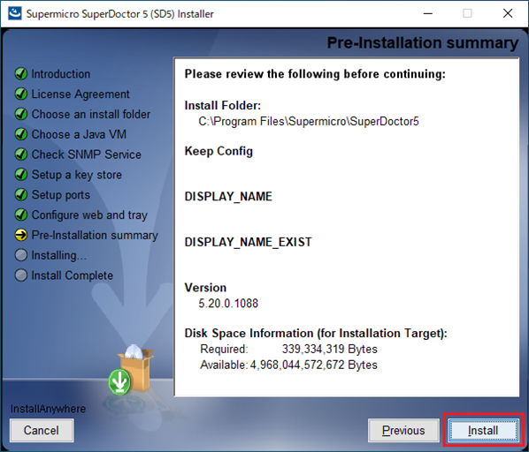This screenshot has width=529, height=452.
Task: Click the checkmark beside Configure web and tray
Action: (21, 215)
